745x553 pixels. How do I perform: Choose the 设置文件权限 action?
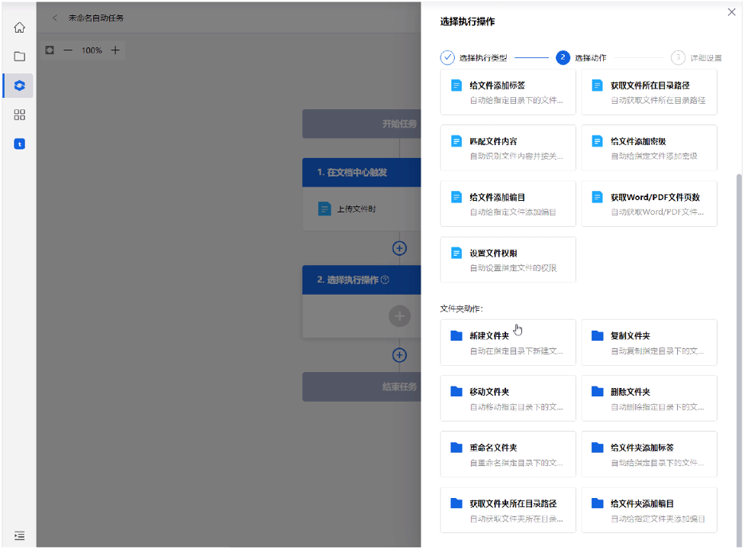pos(508,260)
